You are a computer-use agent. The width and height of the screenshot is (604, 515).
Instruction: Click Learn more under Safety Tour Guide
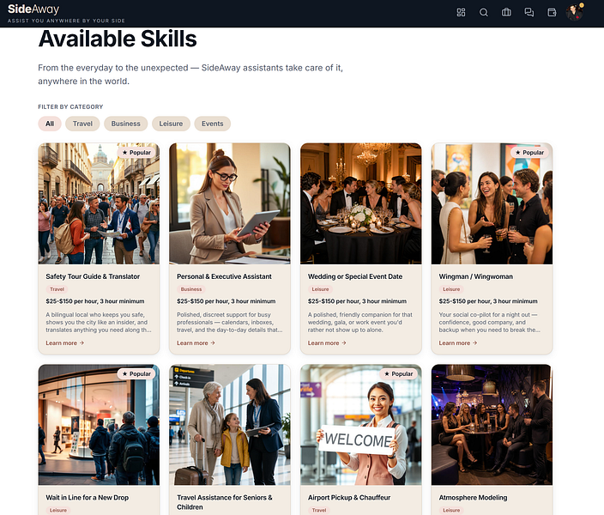pyautogui.click(x=64, y=342)
